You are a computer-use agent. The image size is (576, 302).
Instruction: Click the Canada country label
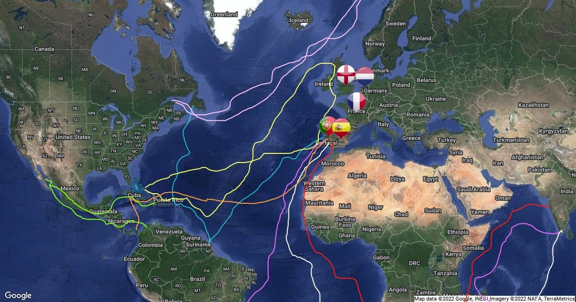44,49
